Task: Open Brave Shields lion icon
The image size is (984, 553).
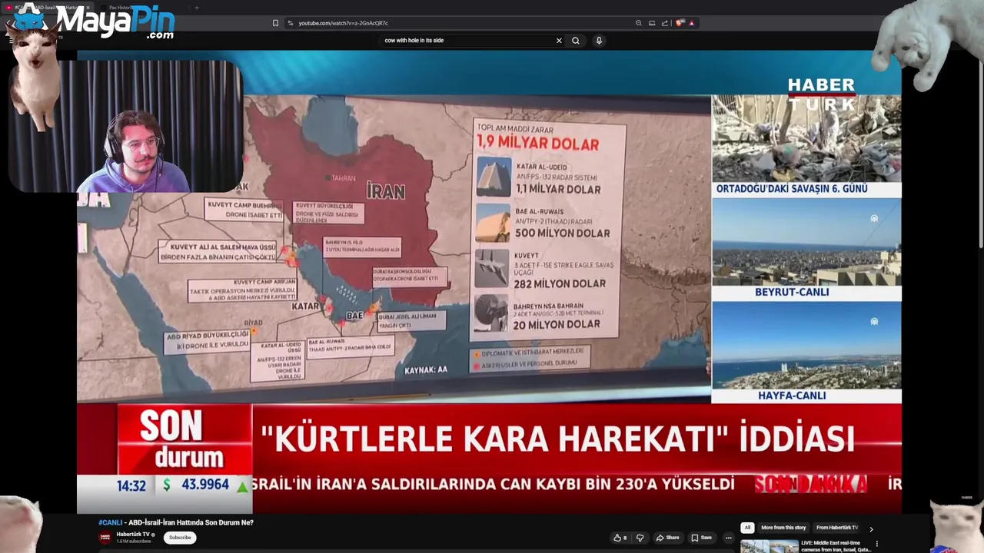Action: (x=680, y=23)
